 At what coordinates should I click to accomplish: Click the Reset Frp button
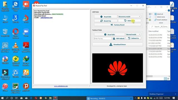106,21
